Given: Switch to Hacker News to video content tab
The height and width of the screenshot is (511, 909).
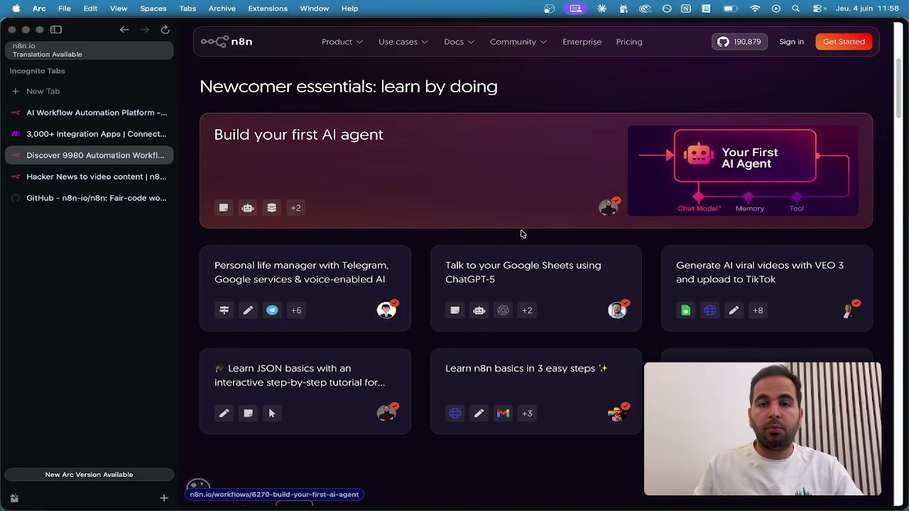Looking at the screenshot, I should click(x=89, y=176).
